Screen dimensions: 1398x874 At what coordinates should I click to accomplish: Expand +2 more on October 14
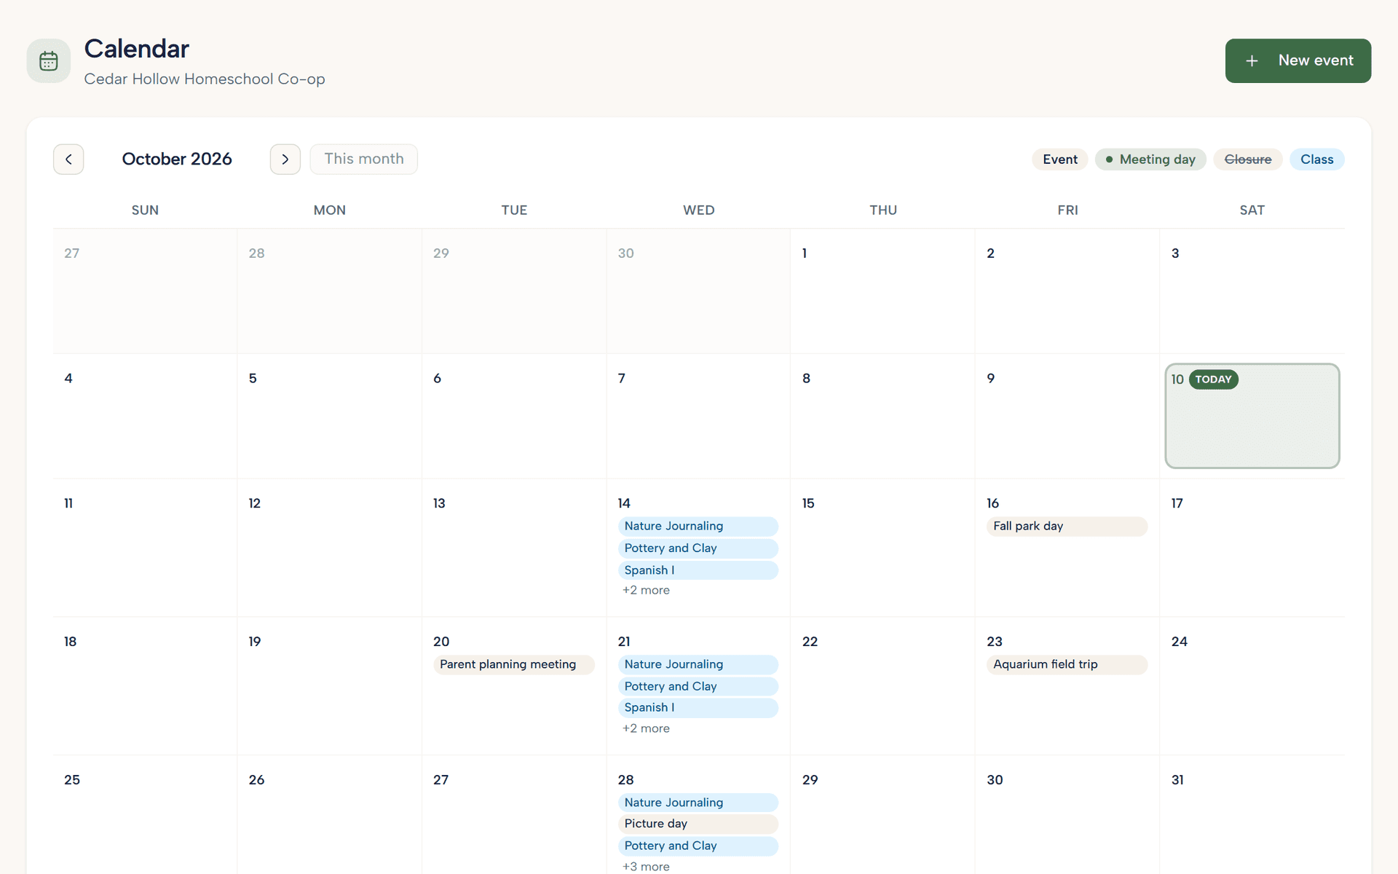(646, 590)
